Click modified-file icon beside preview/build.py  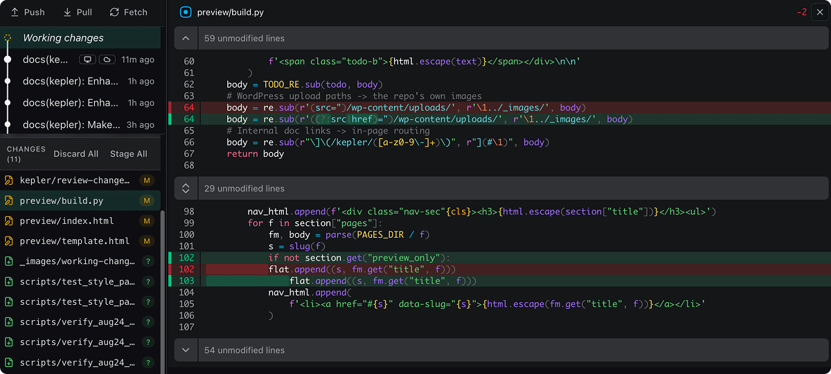click(x=9, y=200)
